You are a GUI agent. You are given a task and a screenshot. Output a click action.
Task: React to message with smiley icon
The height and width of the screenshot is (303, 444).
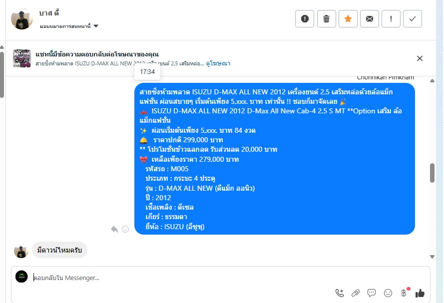pos(125,229)
